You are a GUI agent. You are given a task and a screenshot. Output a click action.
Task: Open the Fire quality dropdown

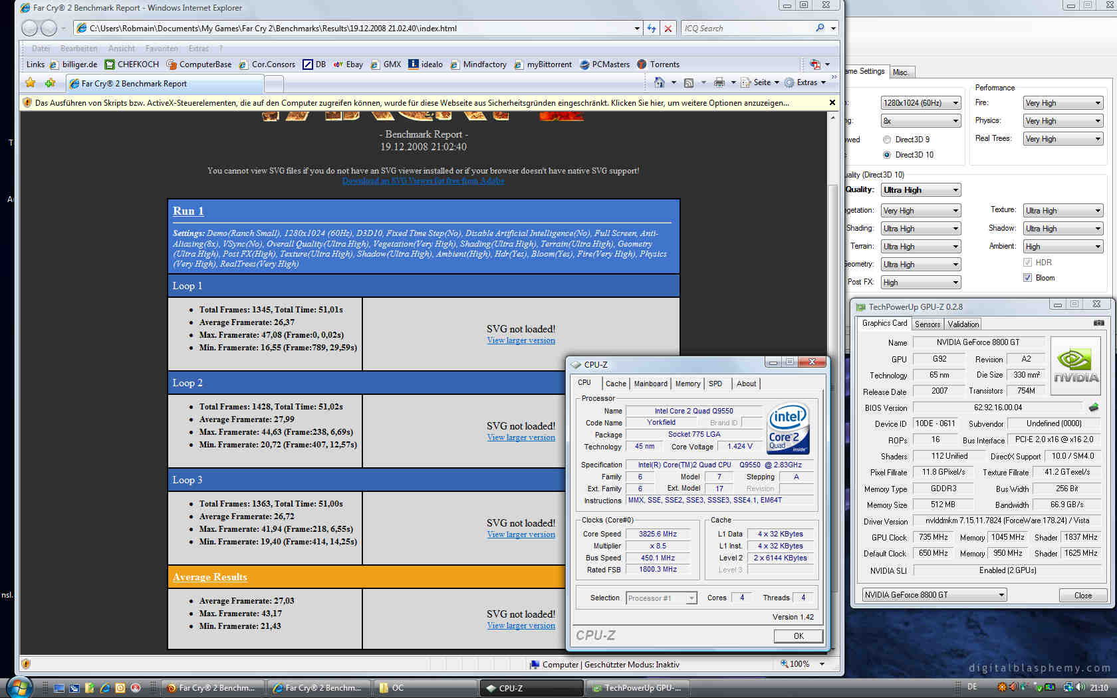coord(1063,103)
